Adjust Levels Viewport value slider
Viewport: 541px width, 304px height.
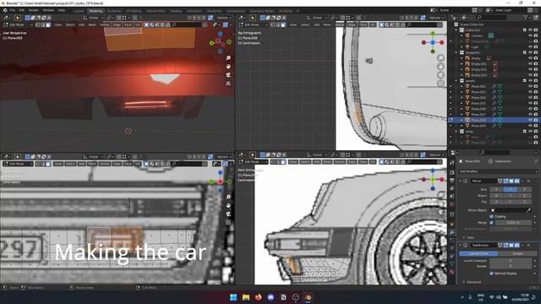click(511, 261)
